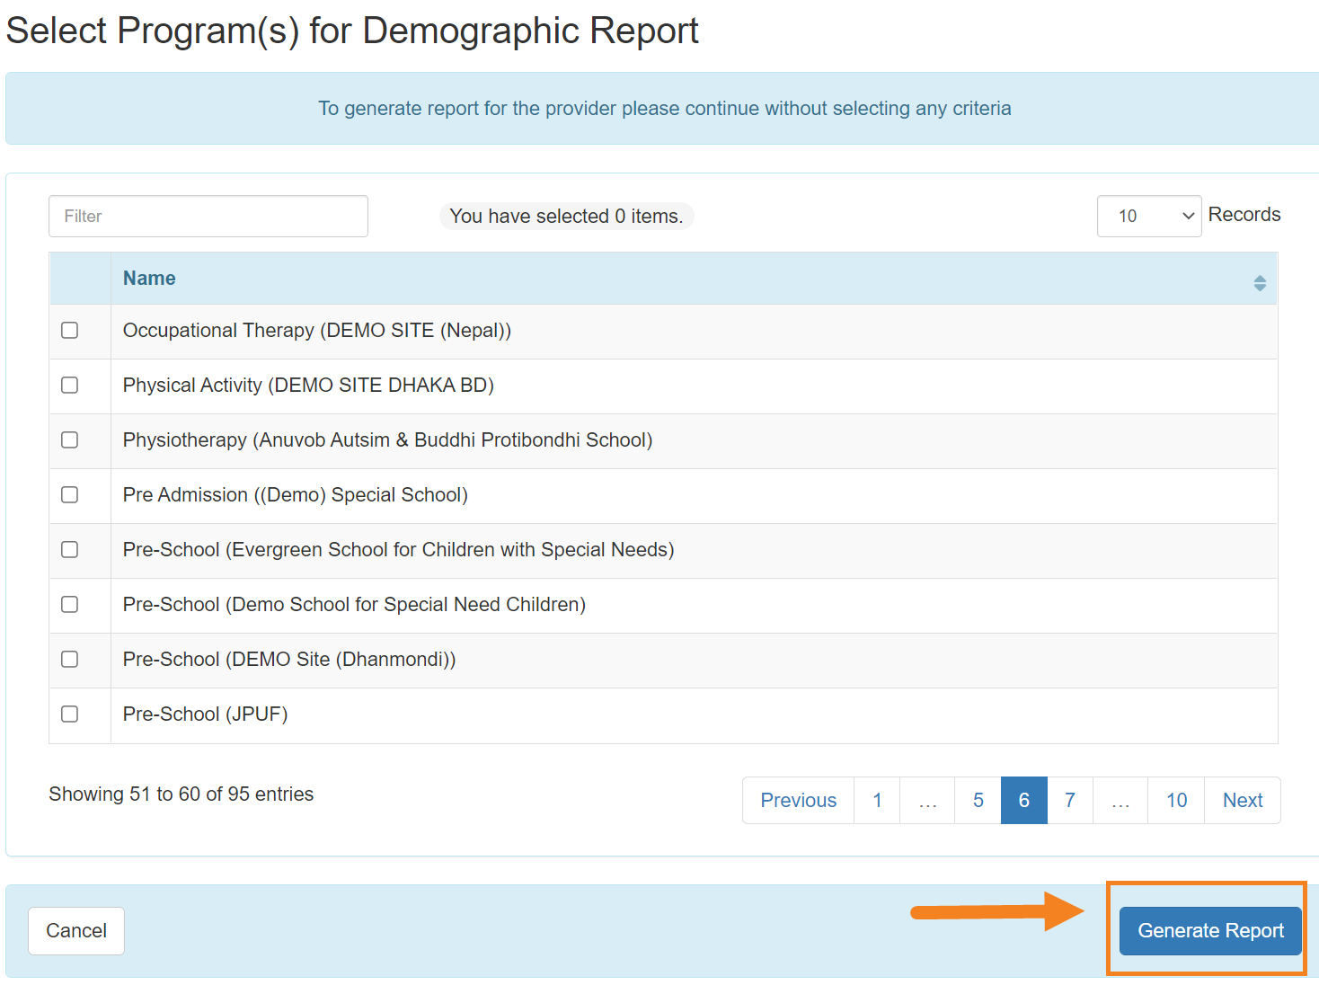The height and width of the screenshot is (994, 1319).
Task: Select Pre-School (Evergreen School) checkbox
Action: pos(69,550)
